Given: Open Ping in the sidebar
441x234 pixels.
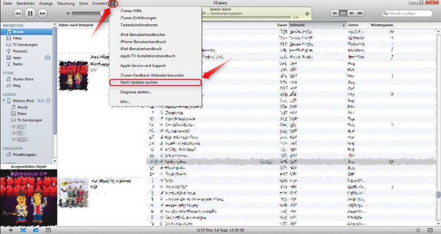Looking at the screenshot, I should pyautogui.click(x=17, y=86).
